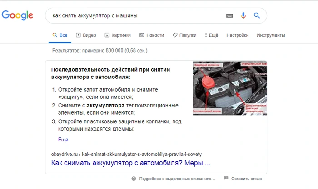Switch to the Картинки tab
The width and height of the screenshot is (318, 189).
point(118,35)
